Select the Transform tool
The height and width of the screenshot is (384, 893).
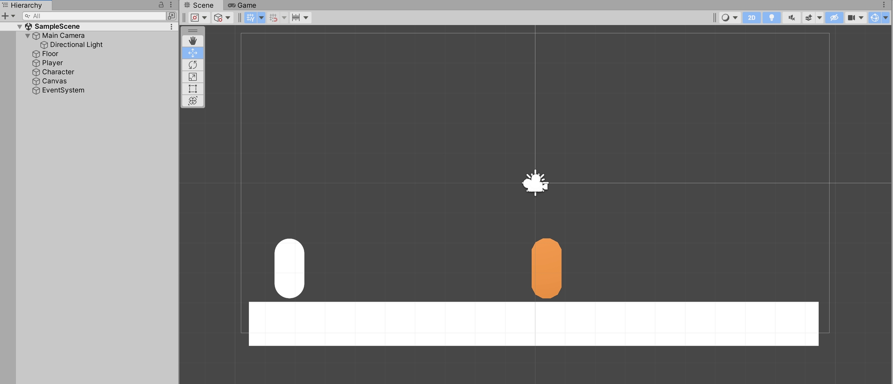tap(193, 101)
